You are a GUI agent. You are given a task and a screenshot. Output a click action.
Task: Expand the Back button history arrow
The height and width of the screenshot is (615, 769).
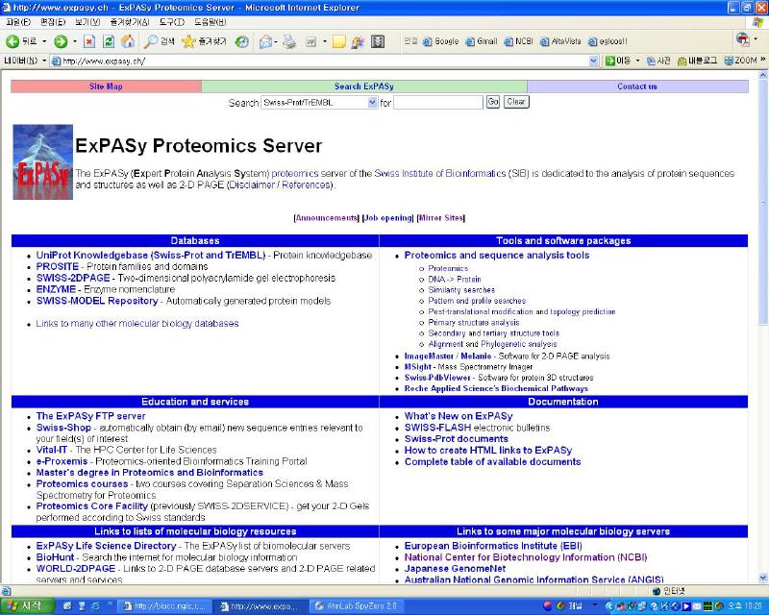(44, 41)
